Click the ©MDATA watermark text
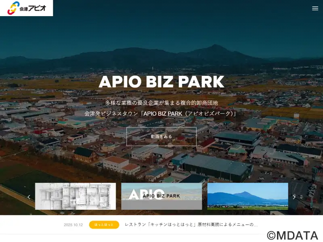The width and height of the screenshot is (323, 242). coord(292,236)
